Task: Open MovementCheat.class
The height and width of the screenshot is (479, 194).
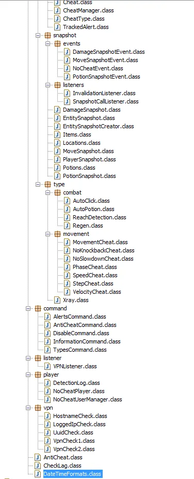Action: (100, 242)
